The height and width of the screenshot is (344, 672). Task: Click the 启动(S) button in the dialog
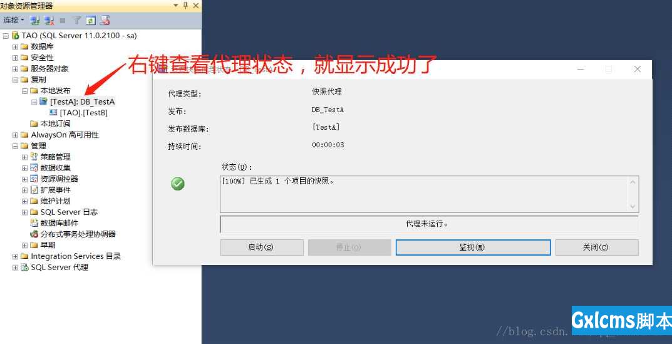pyautogui.click(x=262, y=248)
